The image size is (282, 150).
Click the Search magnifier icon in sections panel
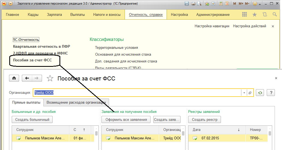pos(275,14)
